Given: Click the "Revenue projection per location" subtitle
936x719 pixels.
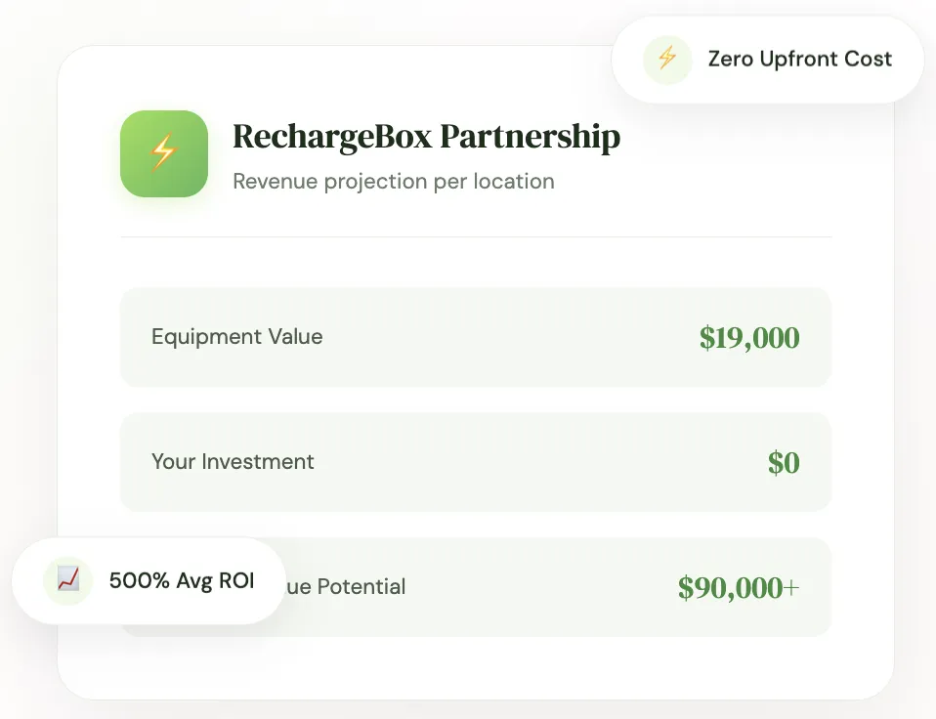Looking at the screenshot, I should click(393, 182).
